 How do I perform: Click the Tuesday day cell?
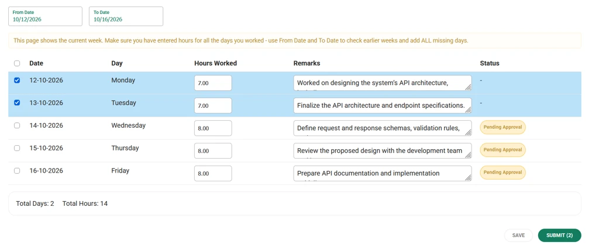click(124, 103)
